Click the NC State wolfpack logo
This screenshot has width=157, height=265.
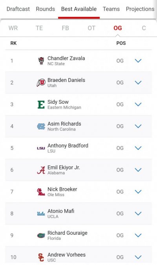coord(41,61)
